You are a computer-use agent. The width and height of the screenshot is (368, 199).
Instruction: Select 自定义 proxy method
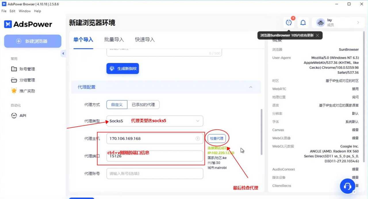pyautogui.click(x=117, y=105)
